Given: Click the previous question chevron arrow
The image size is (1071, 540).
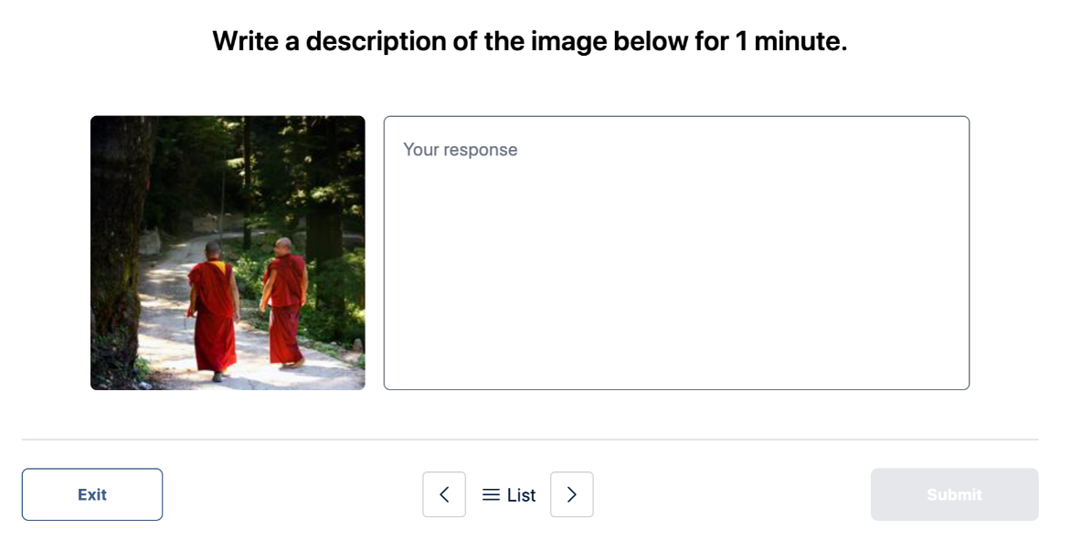Looking at the screenshot, I should [444, 494].
